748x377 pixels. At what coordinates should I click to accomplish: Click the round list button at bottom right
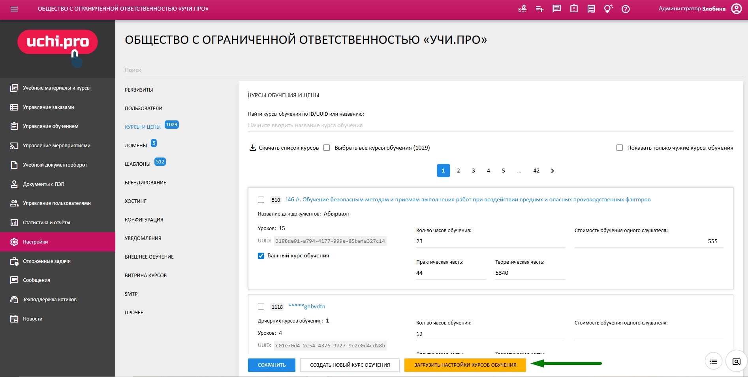[714, 361]
